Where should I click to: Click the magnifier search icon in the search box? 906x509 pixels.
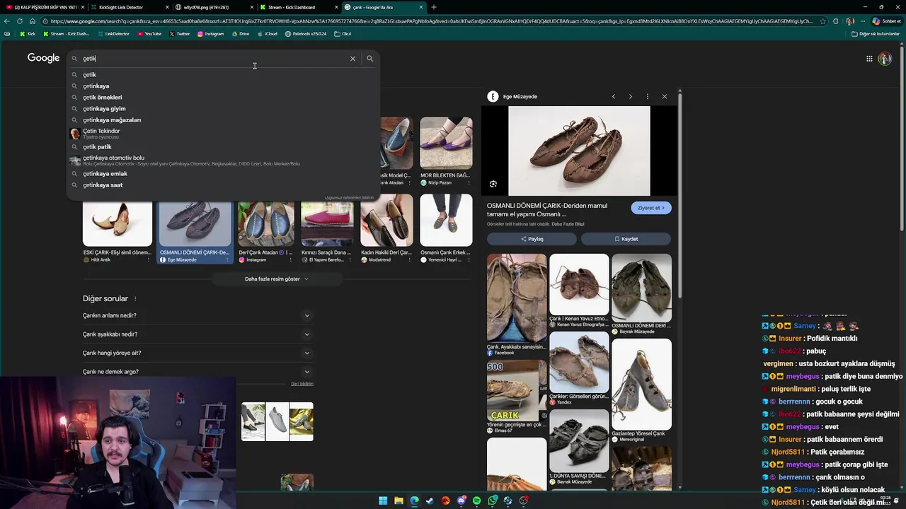point(369,59)
